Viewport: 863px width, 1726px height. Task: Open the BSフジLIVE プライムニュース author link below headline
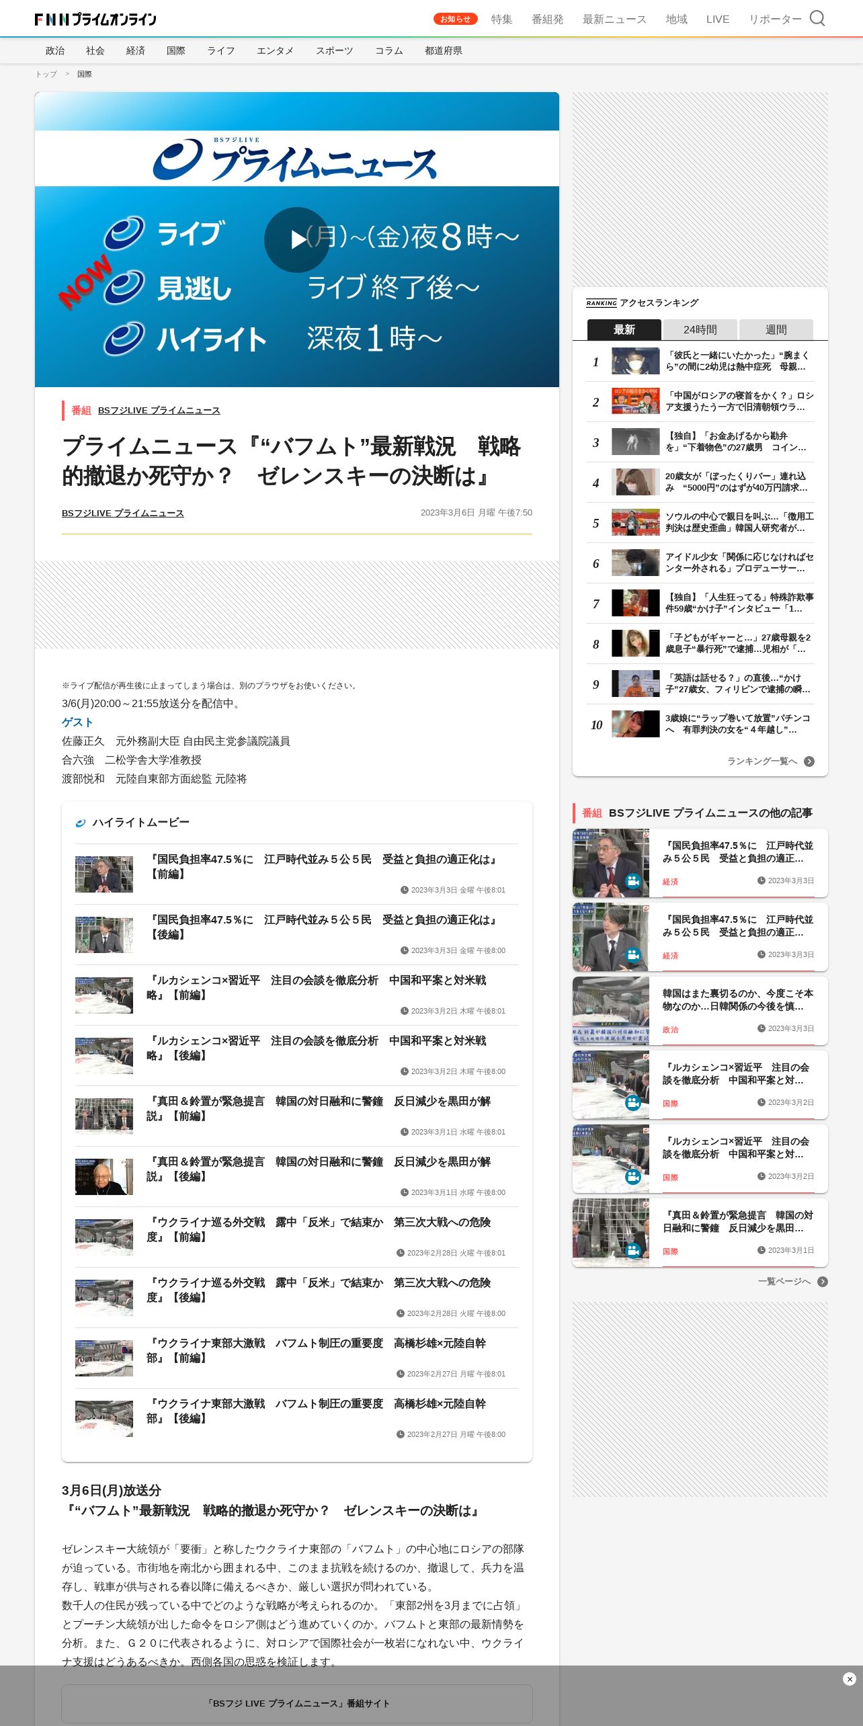click(x=122, y=513)
